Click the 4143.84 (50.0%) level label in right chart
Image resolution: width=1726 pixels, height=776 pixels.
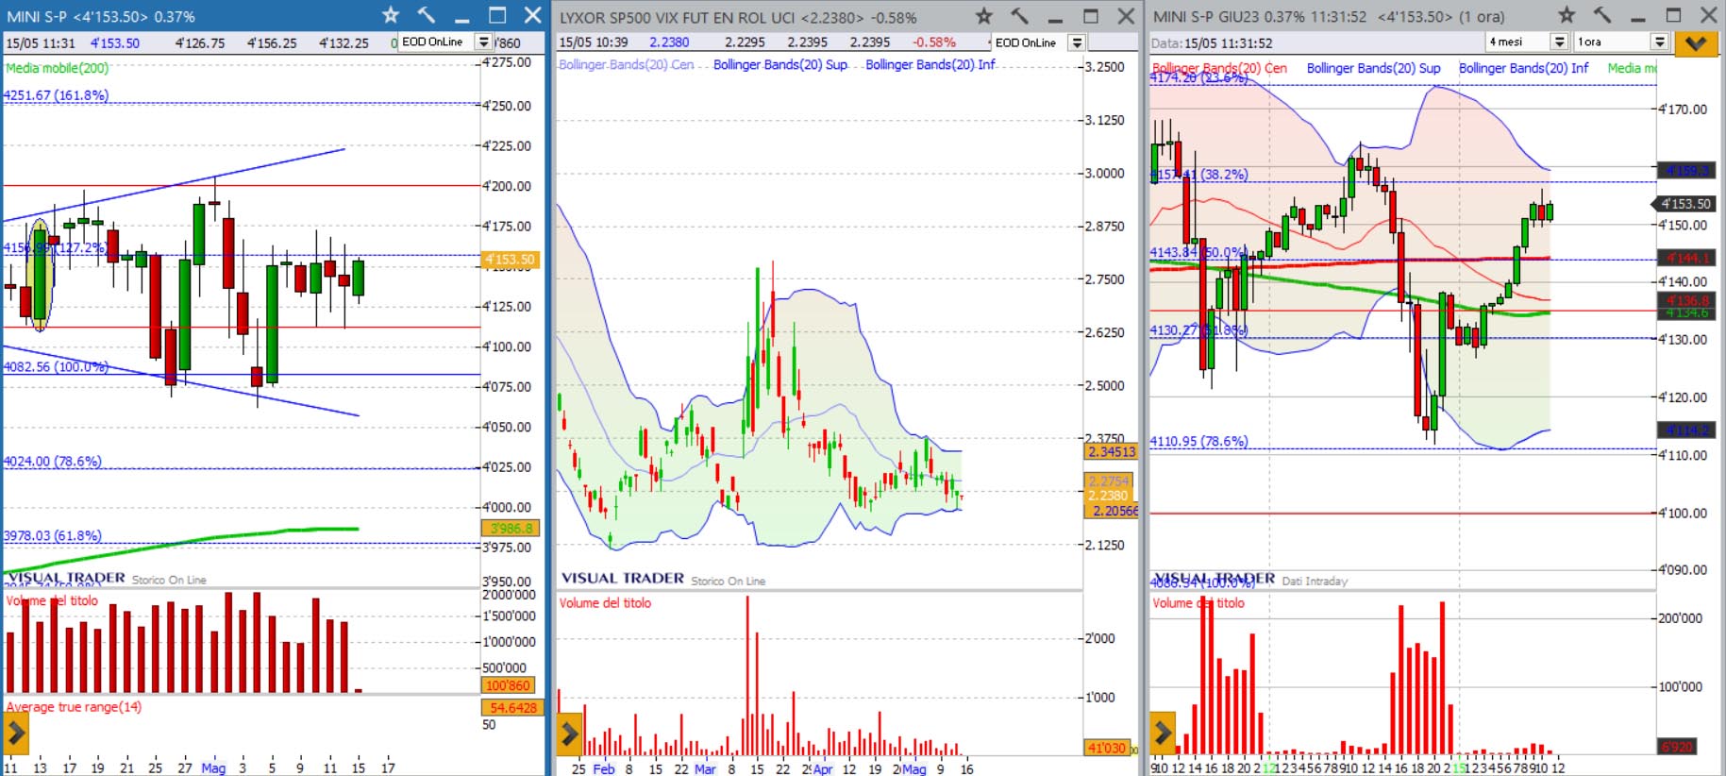(x=1198, y=252)
